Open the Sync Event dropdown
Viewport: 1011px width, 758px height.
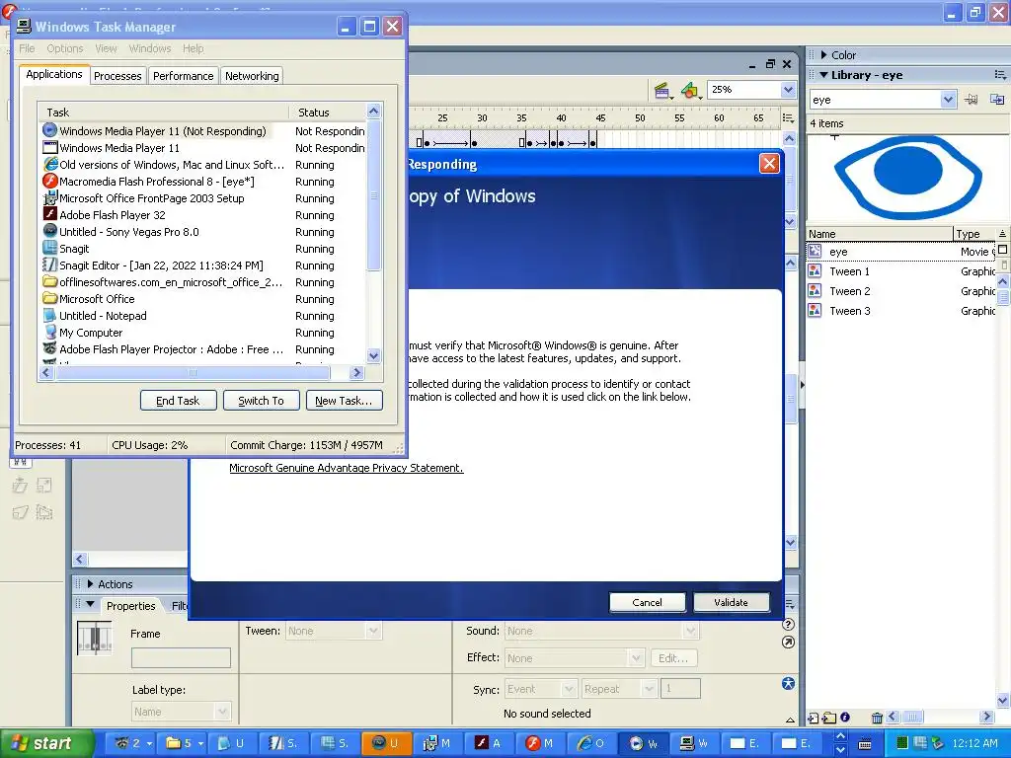[x=570, y=689]
